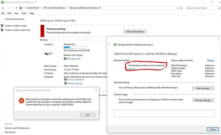Select the 'Not scheduled' next backup value
The width and height of the screenshot is (221, 135).
pyautogui.click(x=71, y=66)
